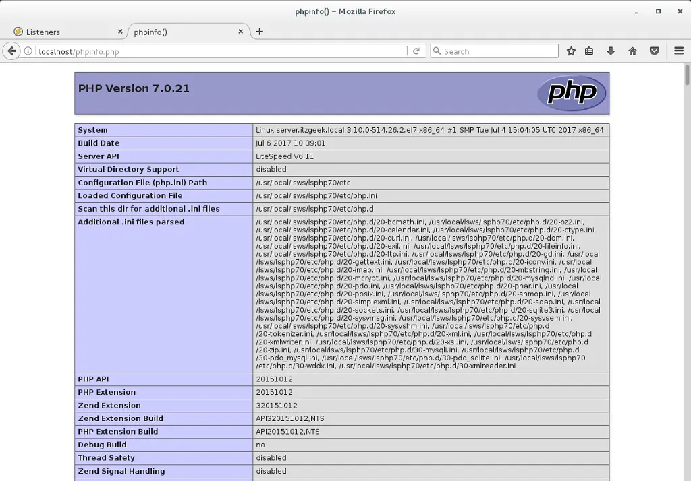Open the search engine magnifier dropdown
691x481 pixels.
tap(437, 51)
